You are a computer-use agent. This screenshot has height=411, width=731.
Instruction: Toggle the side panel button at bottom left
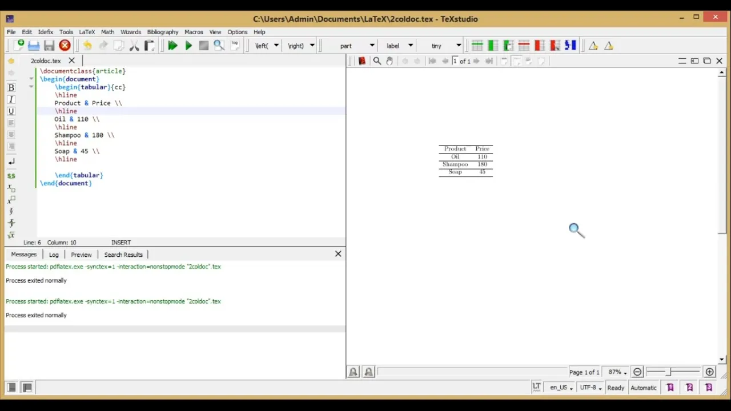pos(11,388)
